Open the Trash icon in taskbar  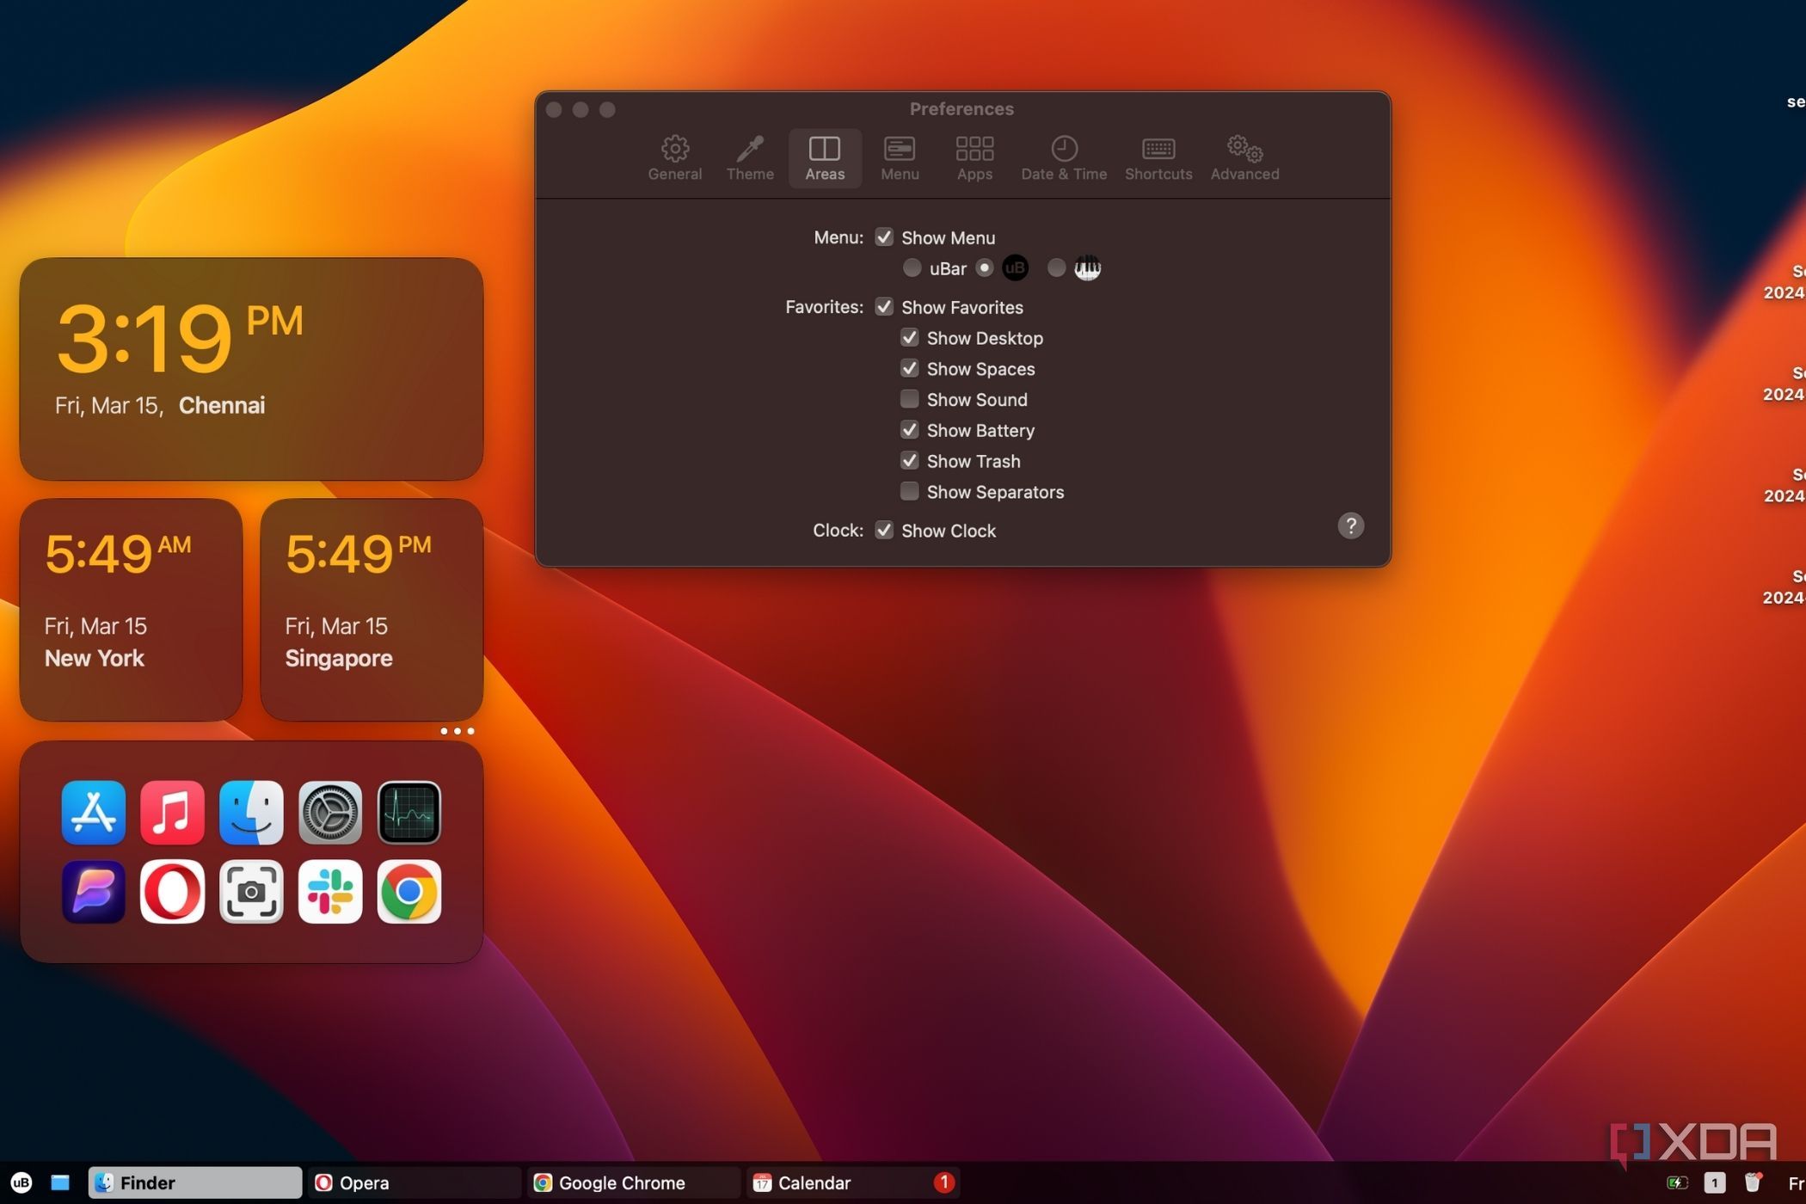pyautogui.click(x=1753, y=1182)
